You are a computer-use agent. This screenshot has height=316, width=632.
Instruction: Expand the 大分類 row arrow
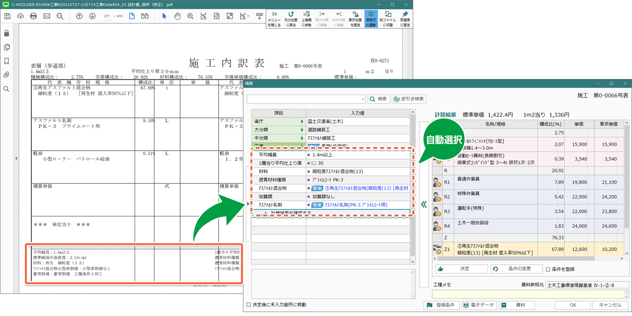pos(302,130)
